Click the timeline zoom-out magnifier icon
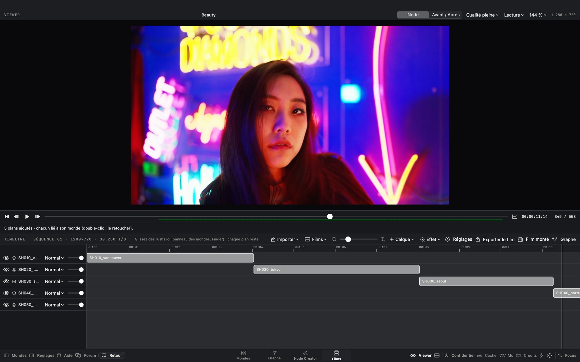Viewport: 580px width, 362px height. point(334,239)
